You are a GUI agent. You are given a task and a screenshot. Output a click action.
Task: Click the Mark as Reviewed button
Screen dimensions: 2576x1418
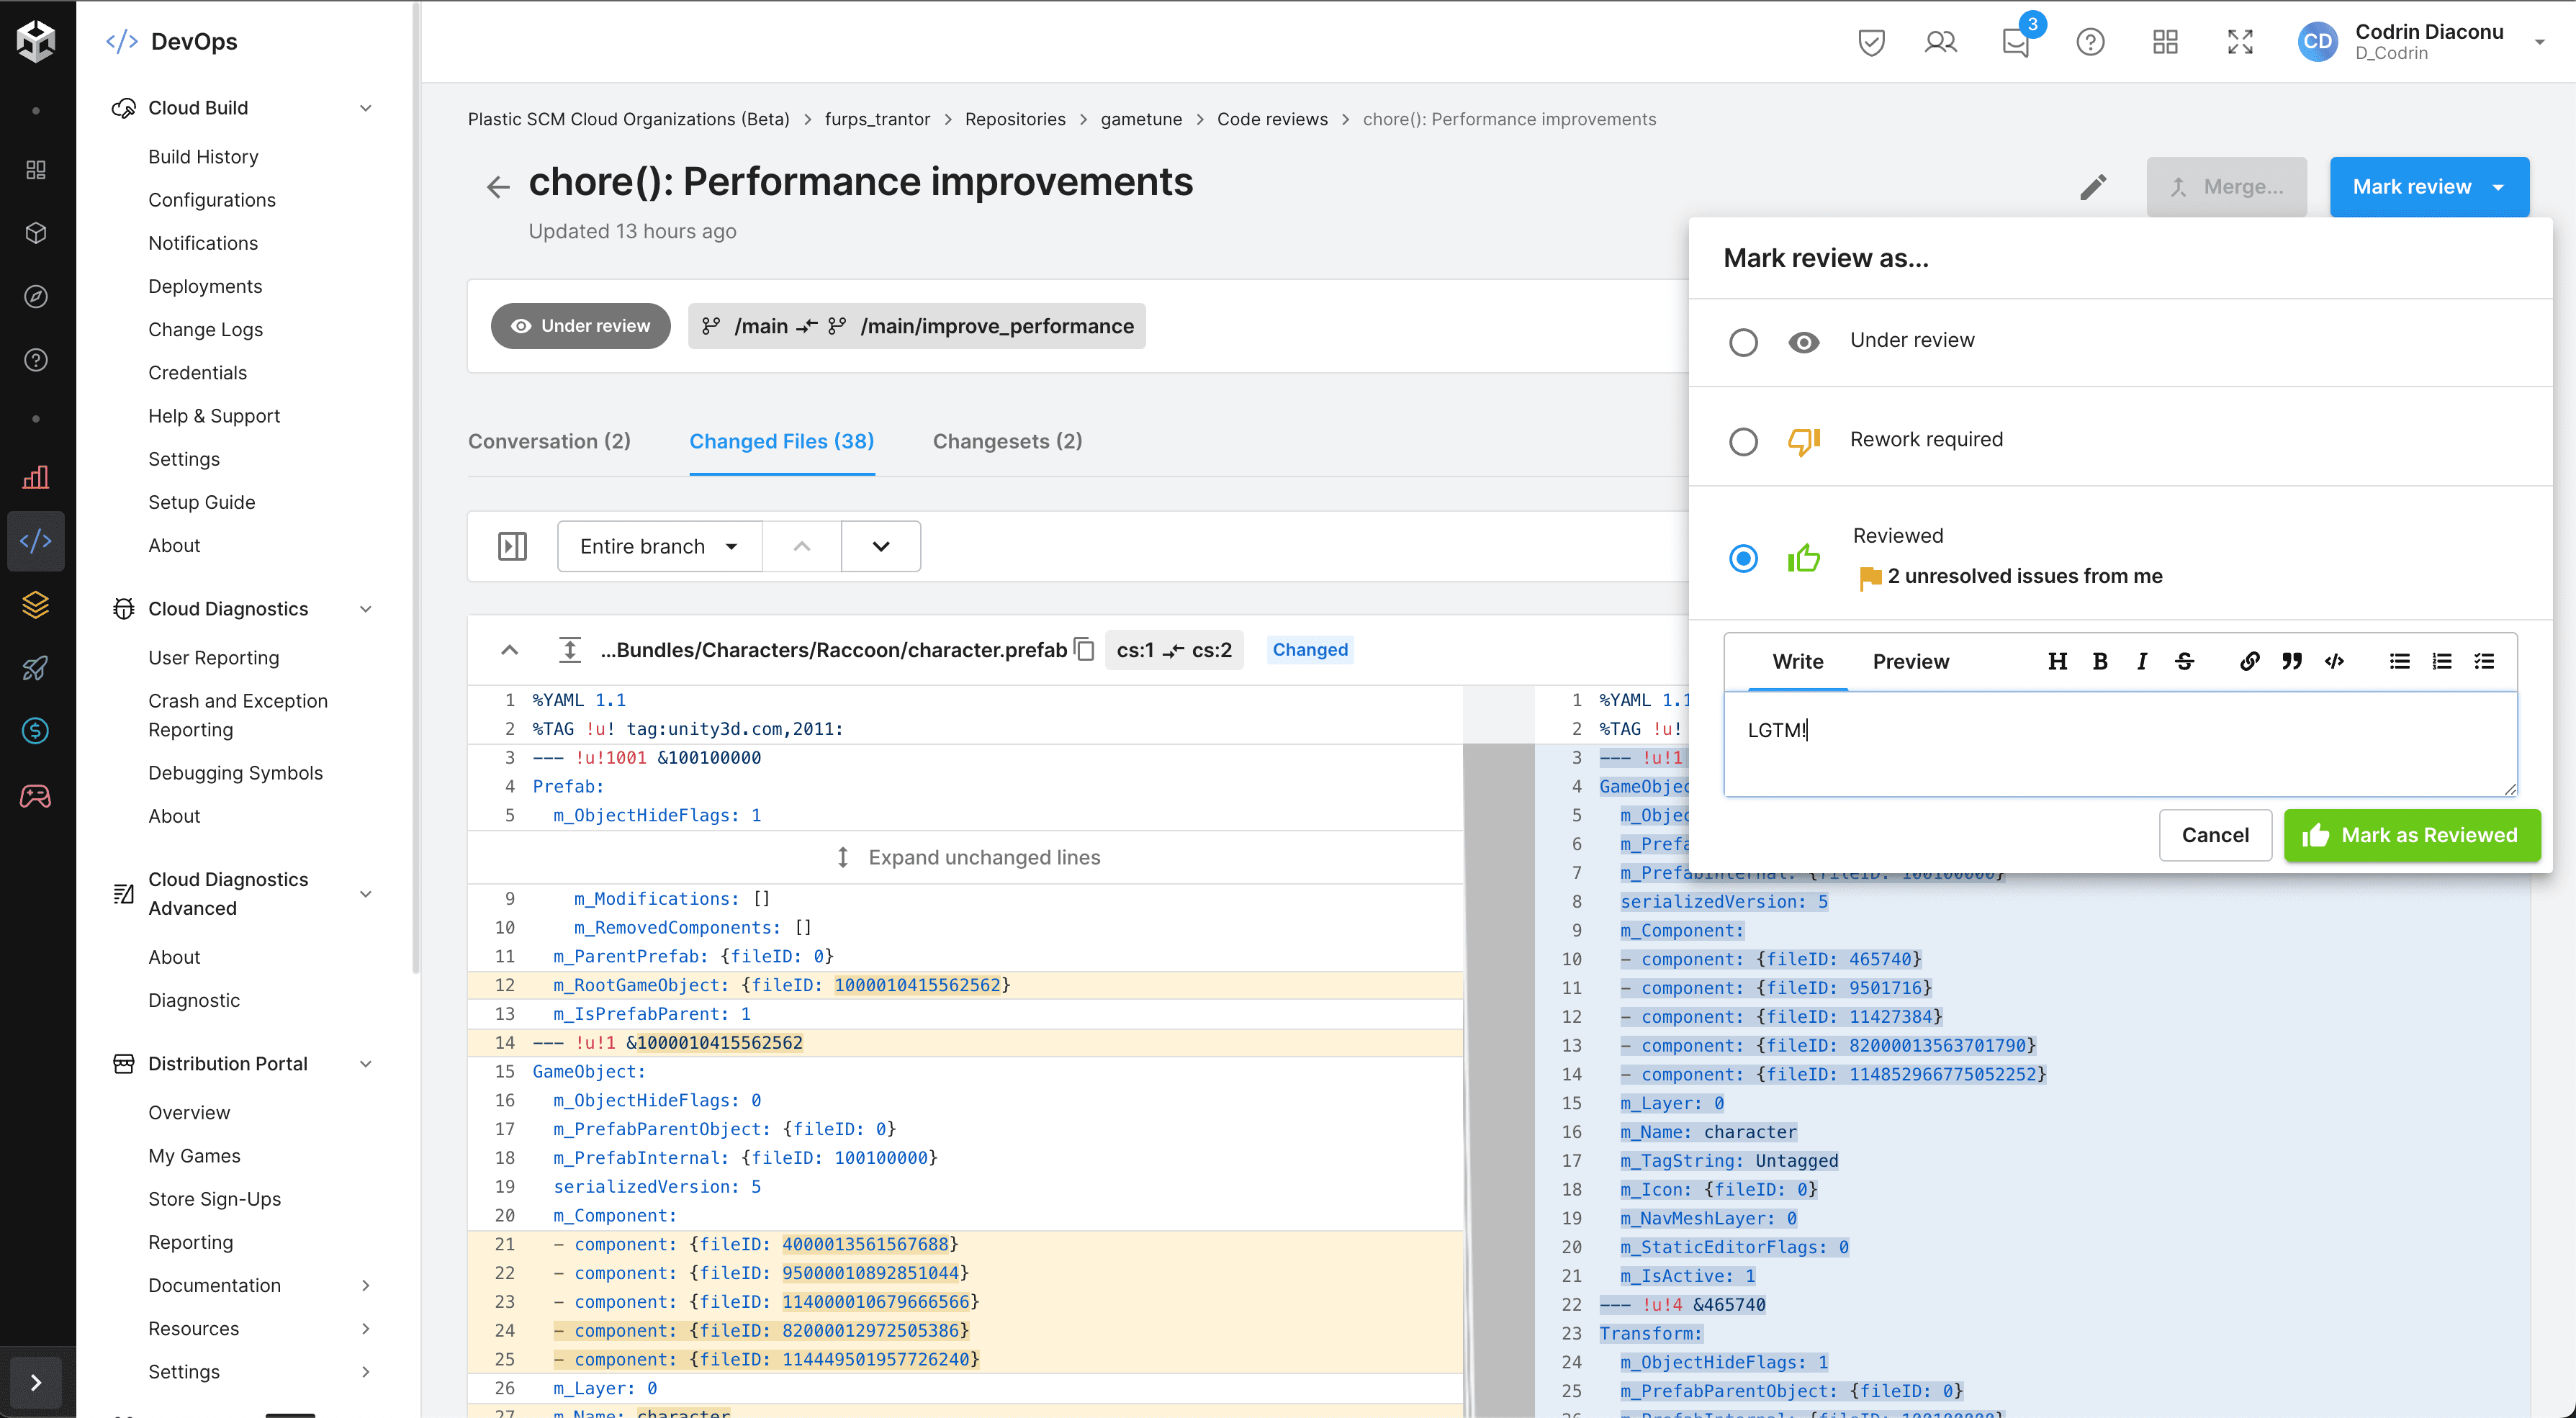point(2413,835)
